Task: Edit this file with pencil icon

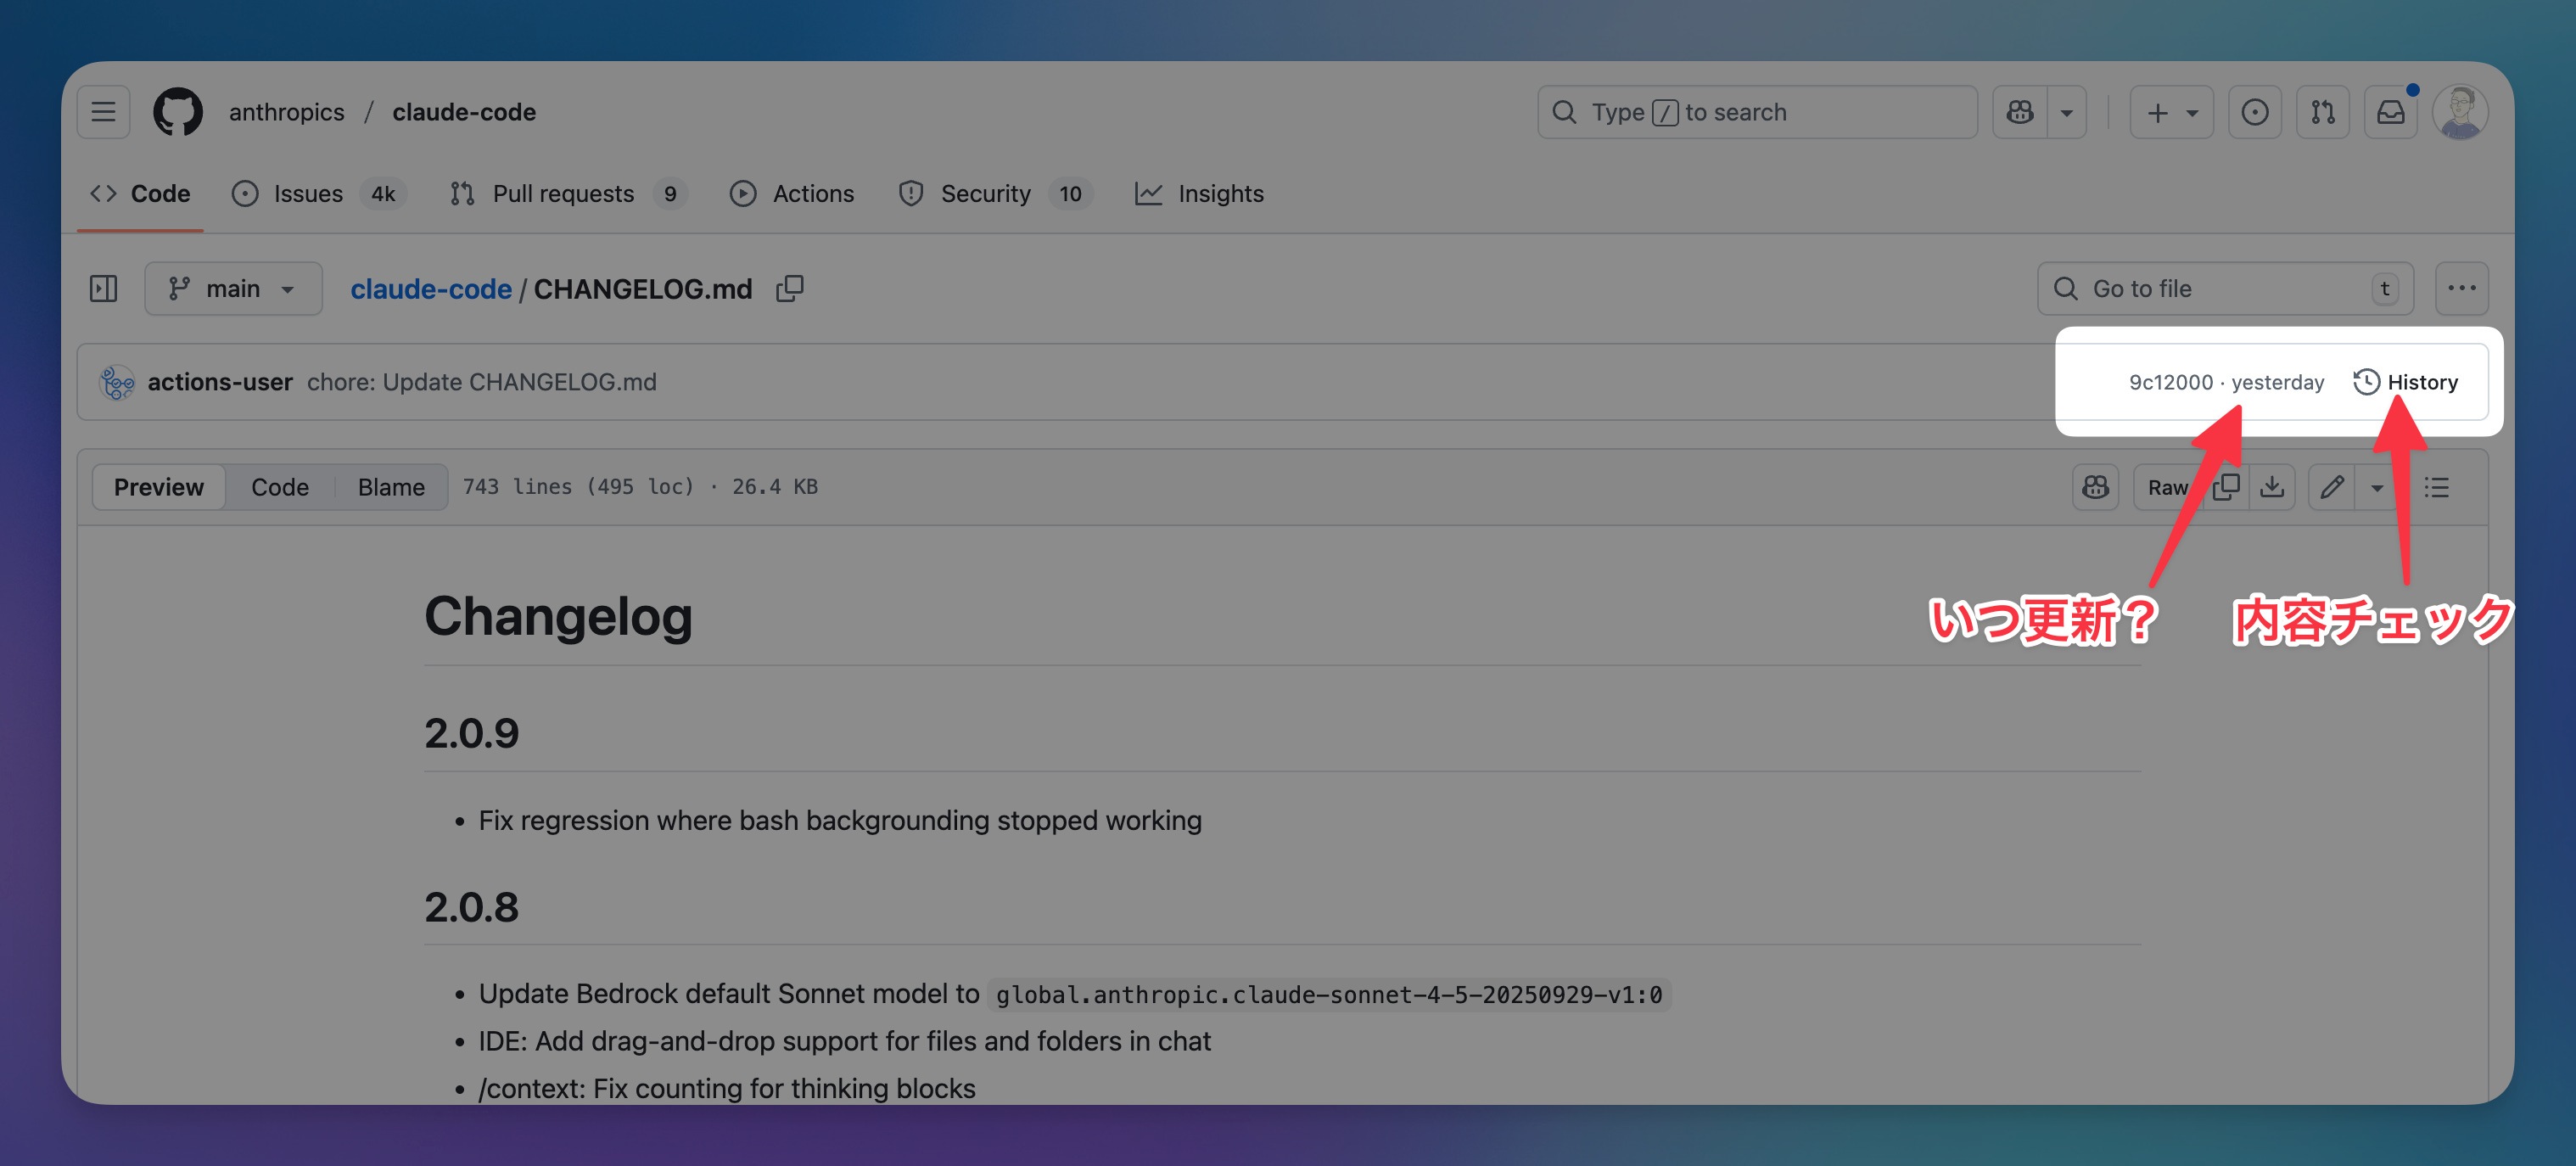Action: point(2332,487)
